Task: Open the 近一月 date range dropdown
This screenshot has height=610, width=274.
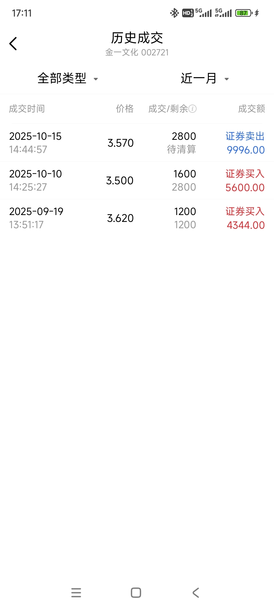Action: tap(199, 78)
